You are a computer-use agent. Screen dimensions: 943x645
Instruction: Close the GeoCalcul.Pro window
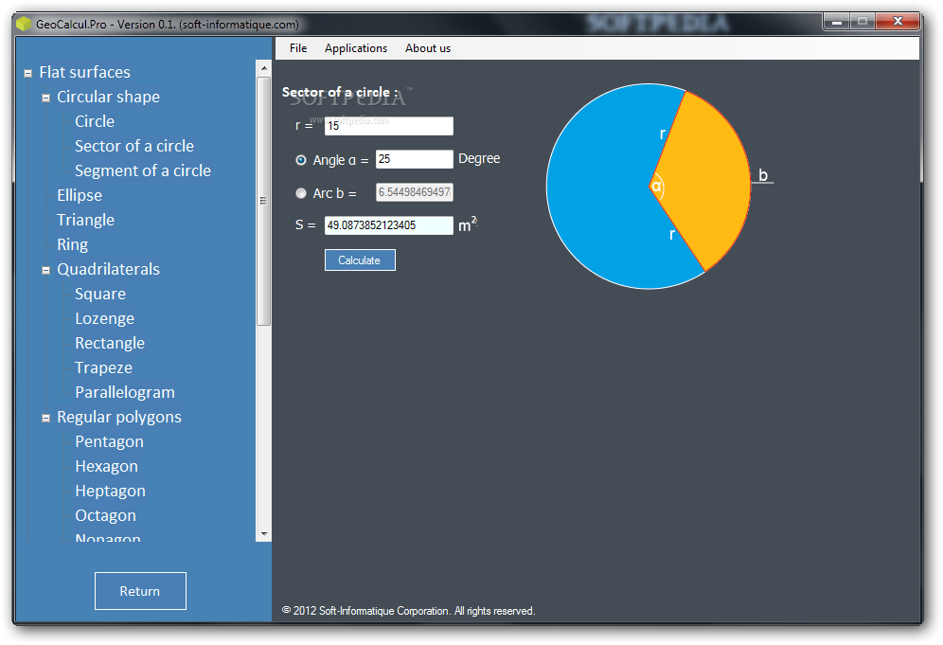coord(898,22)
